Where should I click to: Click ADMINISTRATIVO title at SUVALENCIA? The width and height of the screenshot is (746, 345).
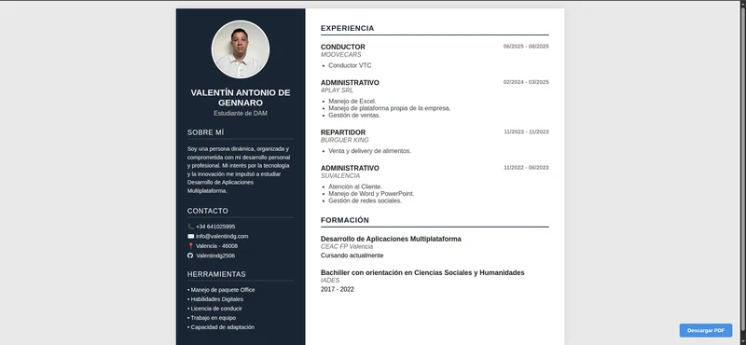tap(350, 168)
